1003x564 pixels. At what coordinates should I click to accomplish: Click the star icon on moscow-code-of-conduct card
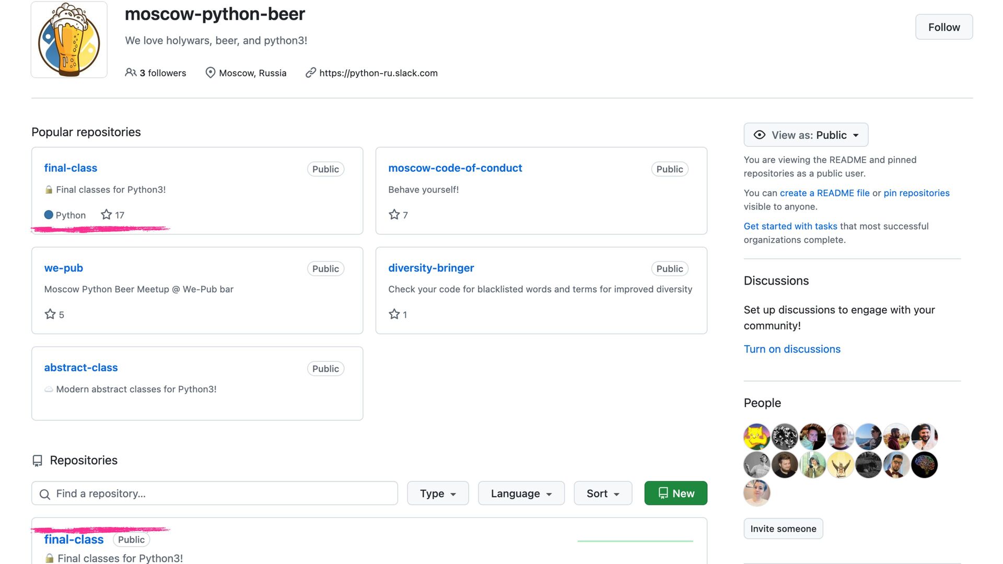(x=394, y=215)
